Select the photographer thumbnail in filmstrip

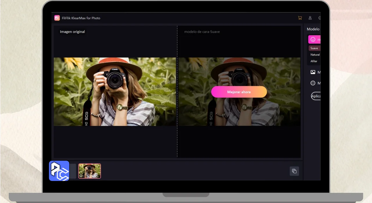(x=90, y=170)
